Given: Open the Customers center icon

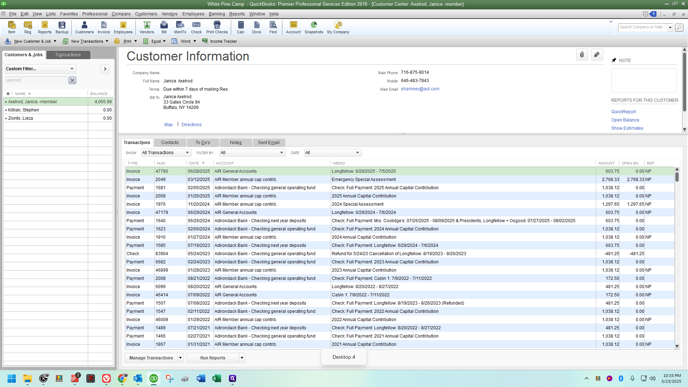Looking at the screenshot, I should (85, 27).
